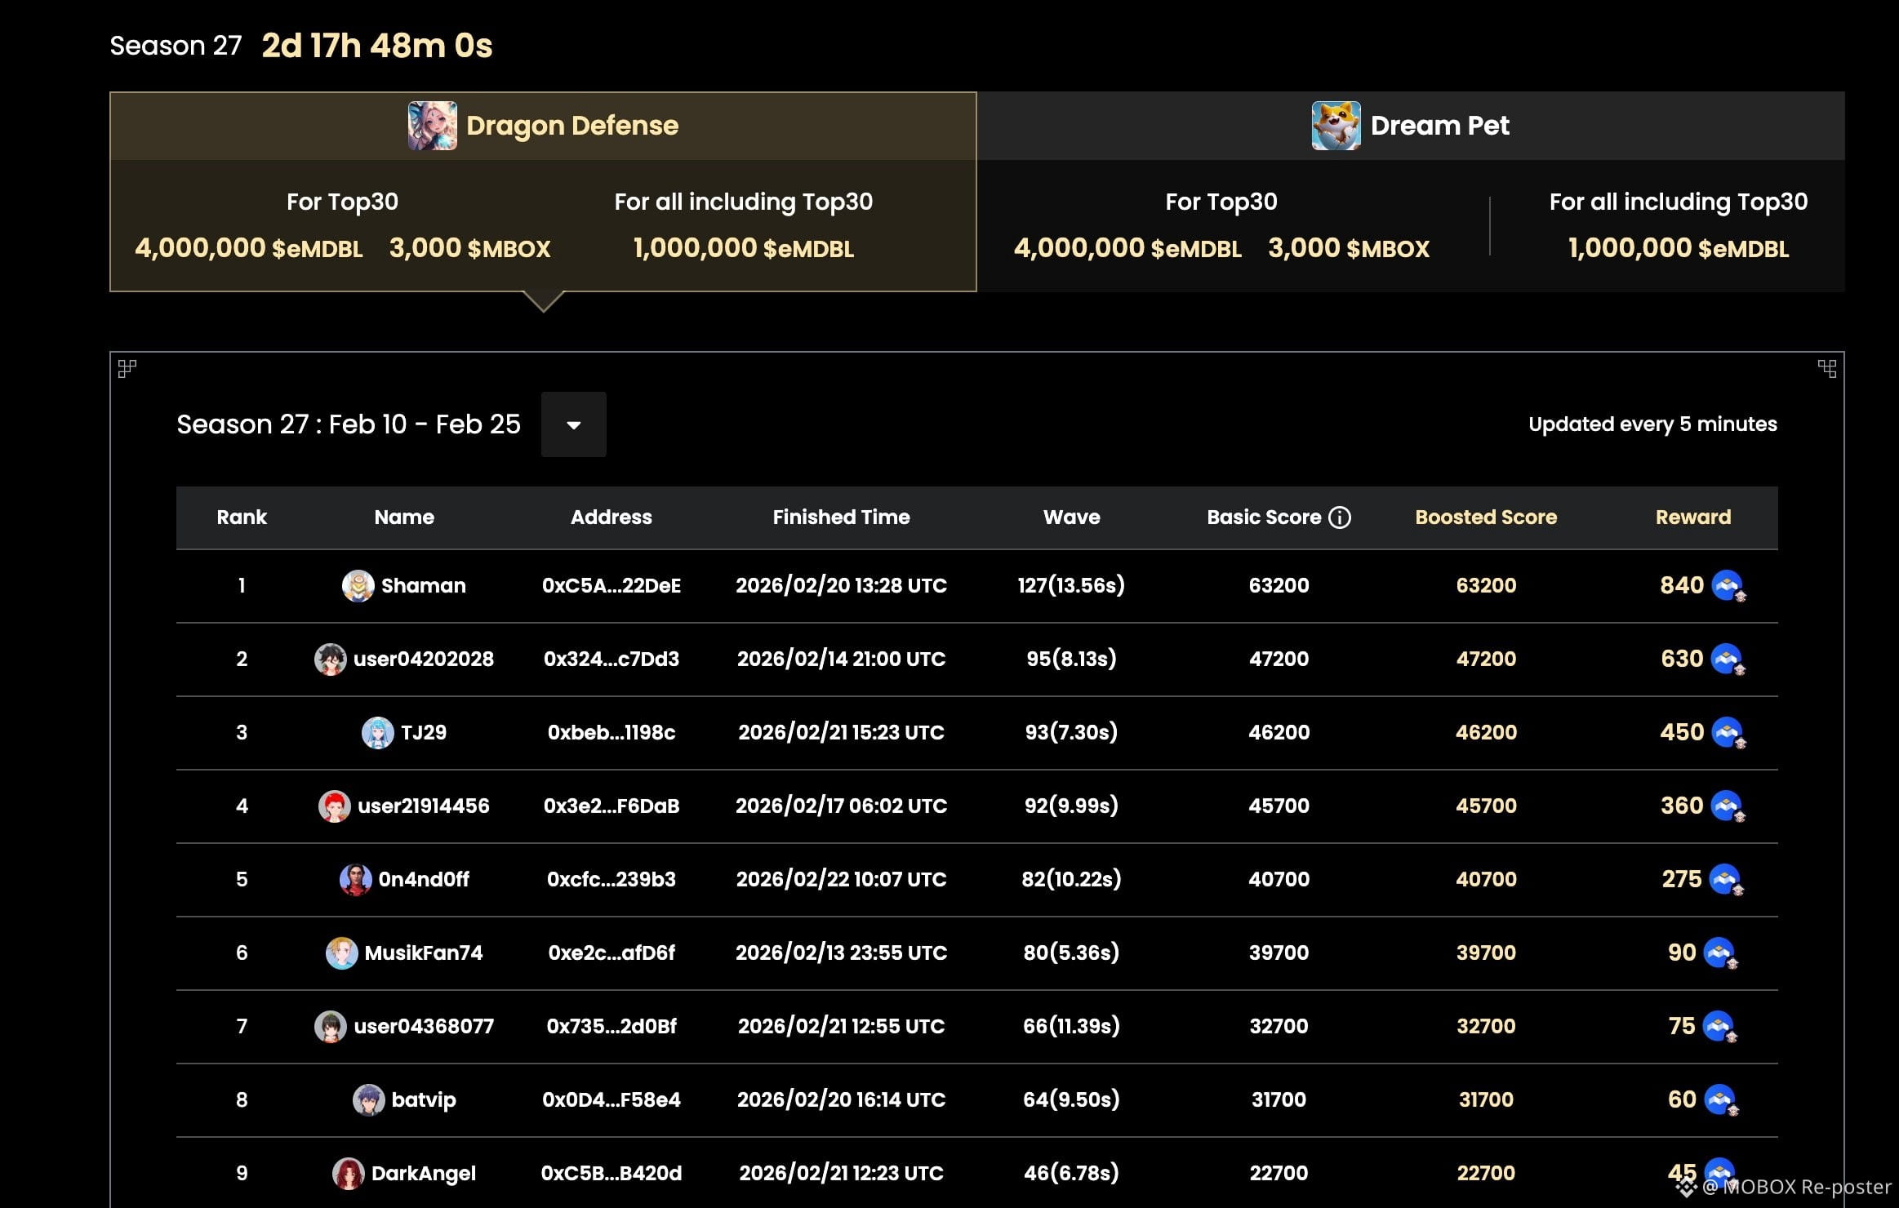Click the reward token icon beside 840
This screenshot has height=1208, width=1899.
pos(1728,586)
